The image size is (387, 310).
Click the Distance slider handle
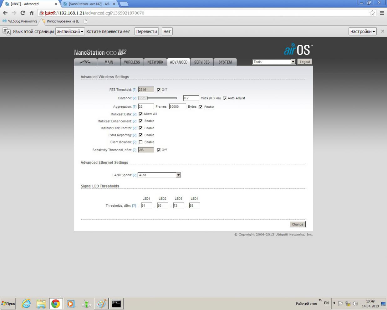coord(143,98)
